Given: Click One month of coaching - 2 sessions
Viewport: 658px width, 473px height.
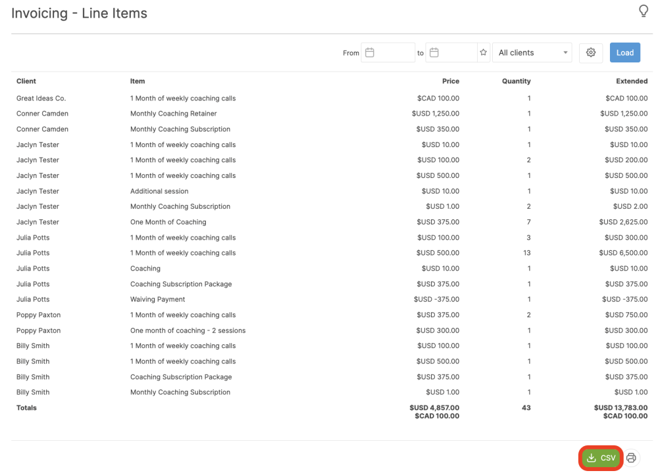Looking at the screenshot, I should (188, 330).
